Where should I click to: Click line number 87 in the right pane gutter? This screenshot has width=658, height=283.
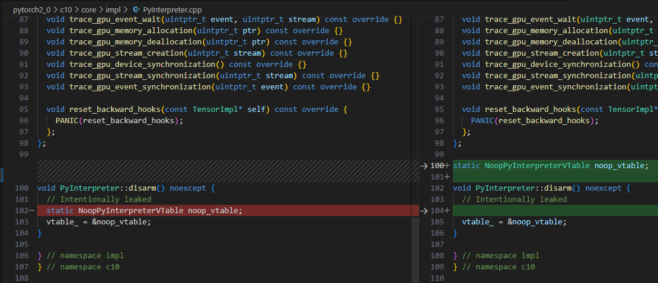439,20
